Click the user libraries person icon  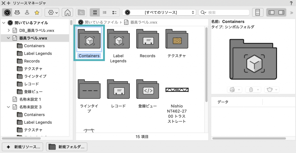point(27,12)
